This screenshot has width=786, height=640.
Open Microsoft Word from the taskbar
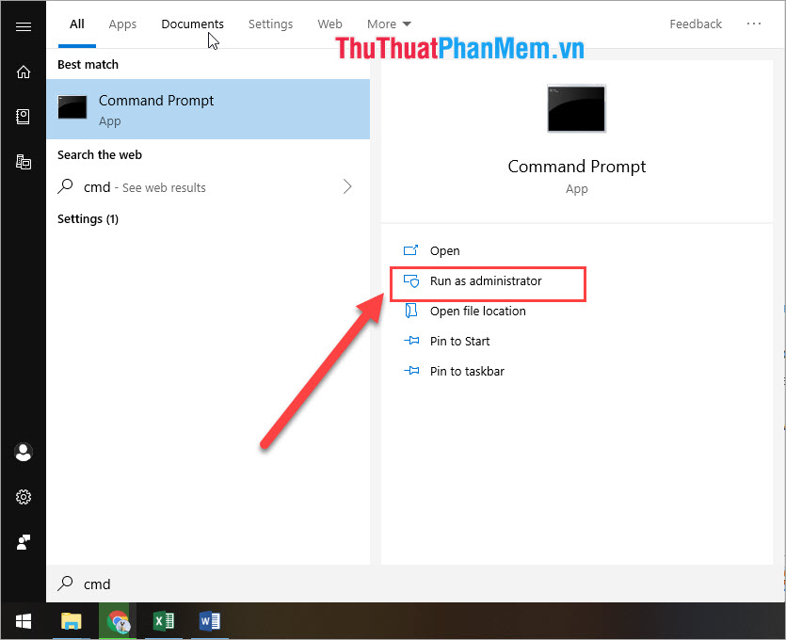click(209, 621)
